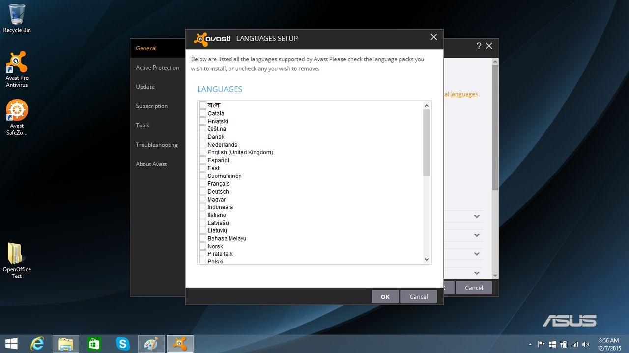Enable the Latviešu language pack
Viewport: 629px width, 353px height.
(202, 223)
